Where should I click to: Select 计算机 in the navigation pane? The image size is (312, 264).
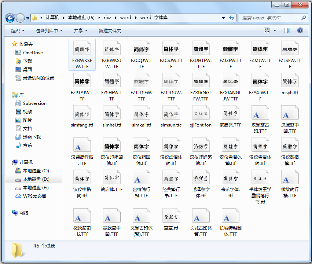[x=26, y=162]
